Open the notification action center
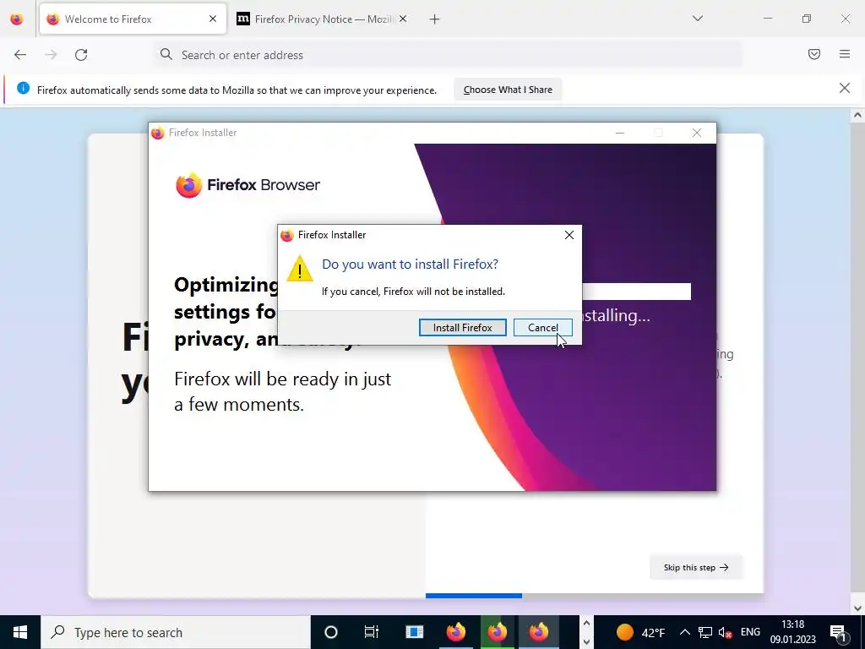Image resolution: width=865 pixels, height=649 pixels. pos(839,632)
